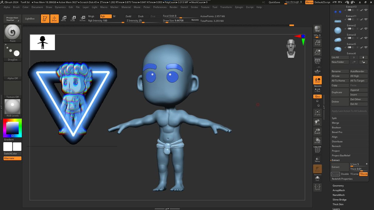Expand the Project BasRelief subpalette
Screen dimensions: 374x210
[x=341, y=156]
